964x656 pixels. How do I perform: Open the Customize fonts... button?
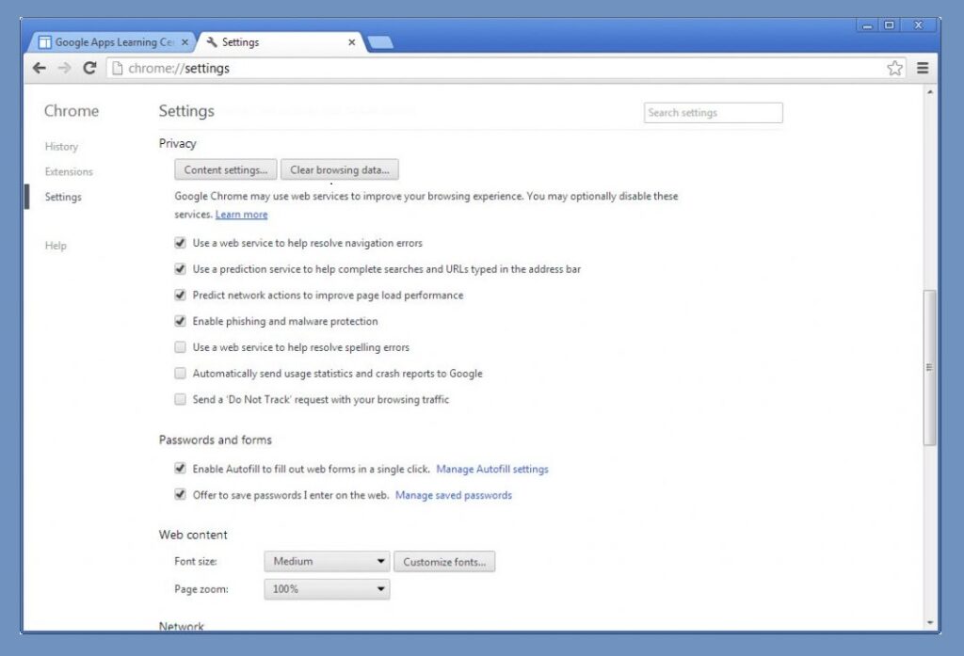pyautogui.click(x=444, y=561)
